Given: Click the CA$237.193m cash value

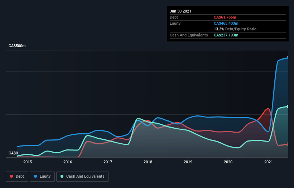Looking at the screenshot, I should [226, 35].
